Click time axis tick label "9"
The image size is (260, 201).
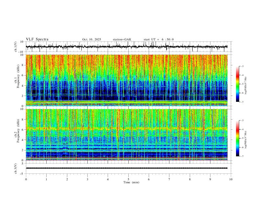(x=210, y=179)
